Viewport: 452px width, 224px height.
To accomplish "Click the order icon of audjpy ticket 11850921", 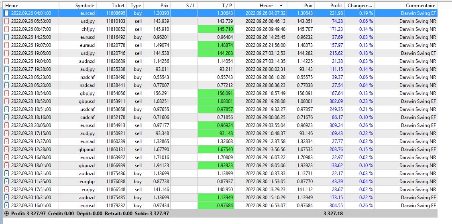I will (x=7, y=133).
